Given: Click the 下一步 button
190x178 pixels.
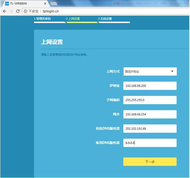Looking at the screenshot, I should 150,162.
